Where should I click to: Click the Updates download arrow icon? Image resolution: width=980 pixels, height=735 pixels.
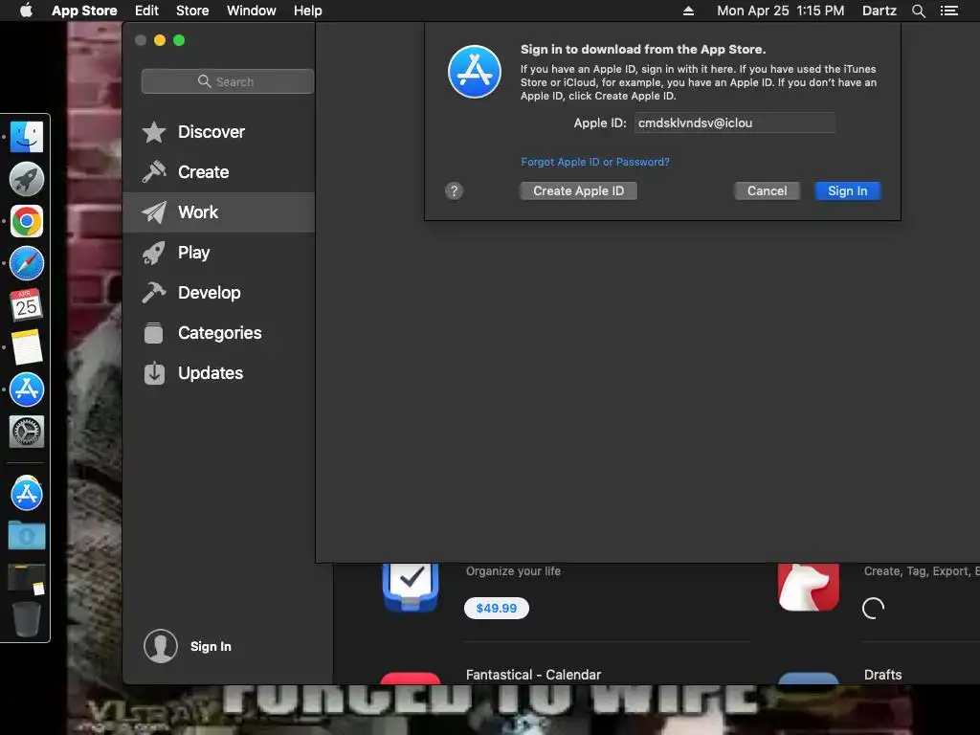(x=154, y=373)
